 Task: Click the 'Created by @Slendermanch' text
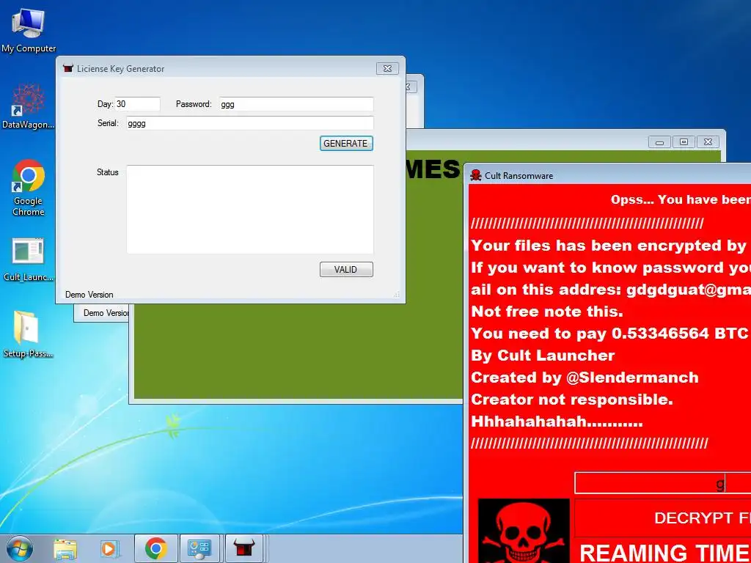(585, 378)
